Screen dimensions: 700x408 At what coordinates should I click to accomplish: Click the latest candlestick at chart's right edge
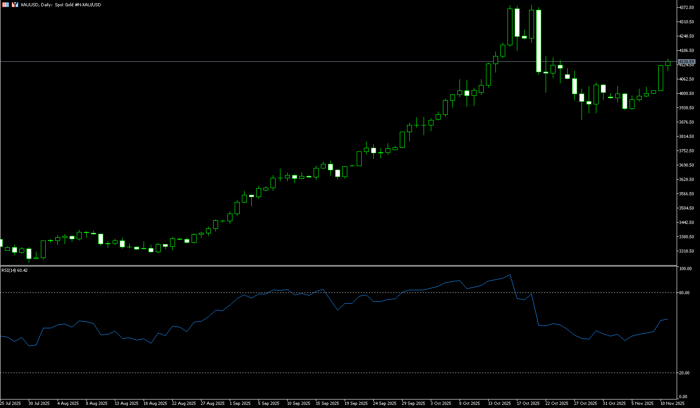tap(668, 64)
